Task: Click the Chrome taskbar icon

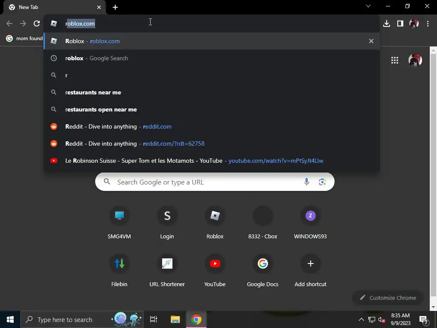Action: (196, 319)
